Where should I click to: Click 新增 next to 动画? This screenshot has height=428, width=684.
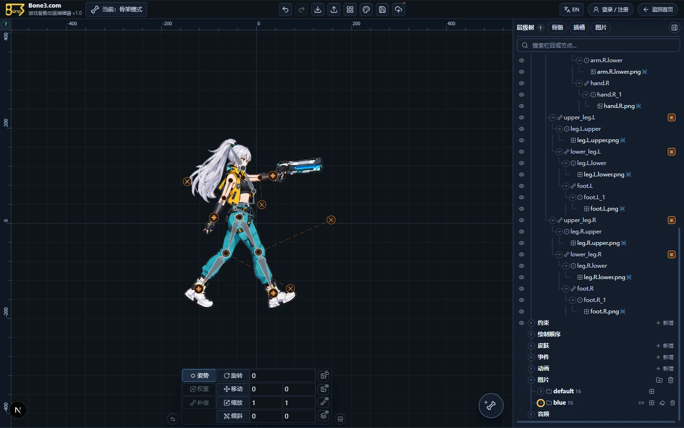tap(665, 369)
